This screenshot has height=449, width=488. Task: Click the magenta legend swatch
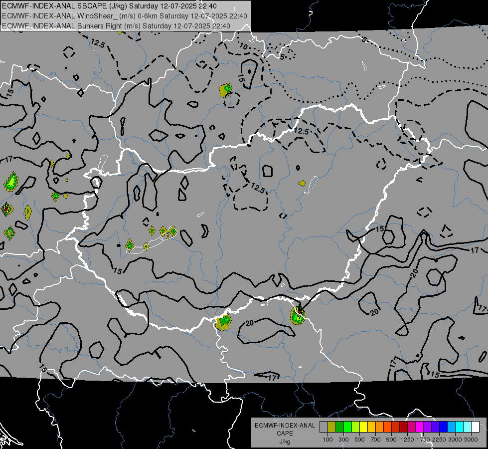coord(420,427)
